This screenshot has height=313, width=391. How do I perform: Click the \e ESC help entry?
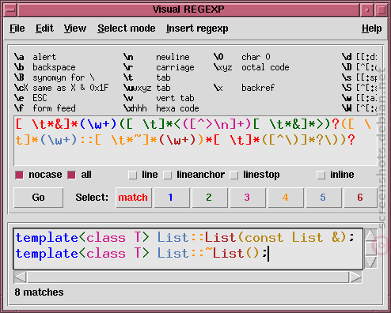tap(31, 98)
